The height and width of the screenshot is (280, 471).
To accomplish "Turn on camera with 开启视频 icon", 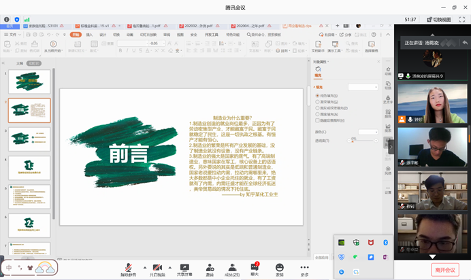I will pos(157,268).
